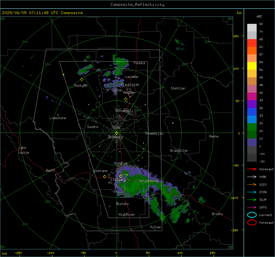Select the orange 111V arrow legend icon
Image resolution: width=275 pixels, height=257 pixels.
coord(252,184)
